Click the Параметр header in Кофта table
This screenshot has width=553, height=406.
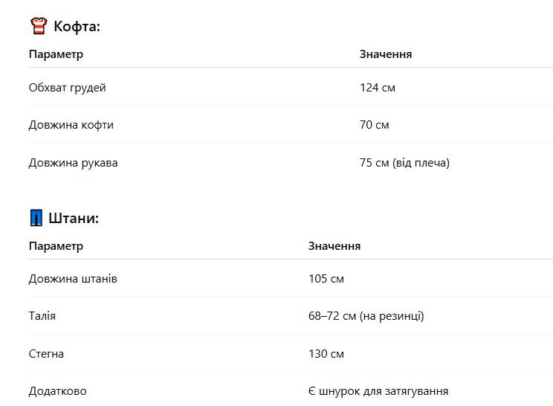[56, 54]
